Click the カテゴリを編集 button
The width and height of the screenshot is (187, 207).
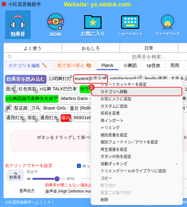(28, 65)
